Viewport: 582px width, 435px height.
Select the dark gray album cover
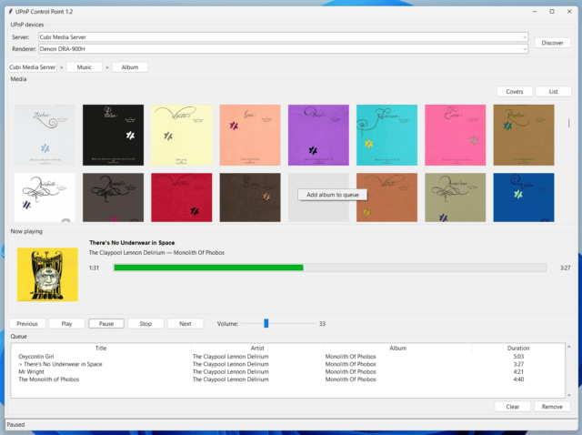coord(113,197)
